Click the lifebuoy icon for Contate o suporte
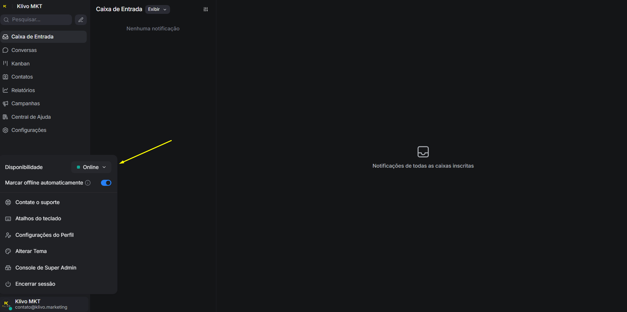Viewport: 627px width, 312px height. [x=8, y=202]
